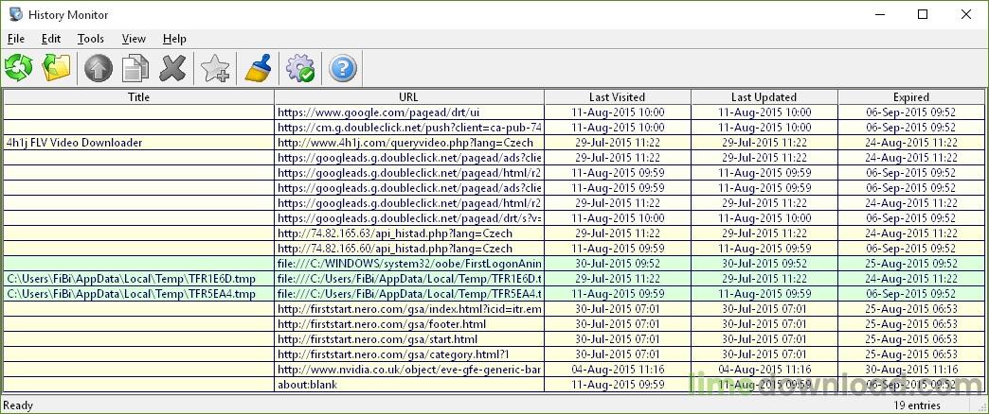
Task: Select the 4h1j FLV Video Downloader title
Action: click(75, 143)
